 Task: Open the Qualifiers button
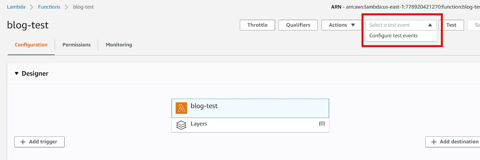(x=298, y=25)
